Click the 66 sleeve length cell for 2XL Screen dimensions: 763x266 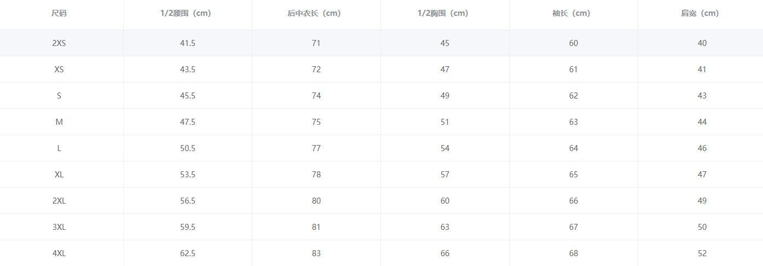(573, 201)
